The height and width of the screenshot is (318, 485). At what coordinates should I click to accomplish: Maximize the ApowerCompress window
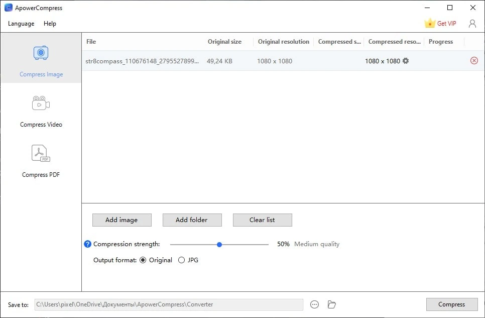(x=450, y=8)
